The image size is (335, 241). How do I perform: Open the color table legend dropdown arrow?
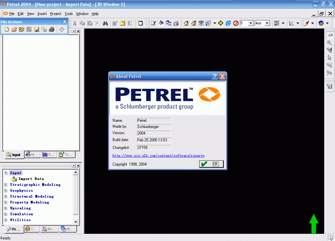tap(283, 23)
